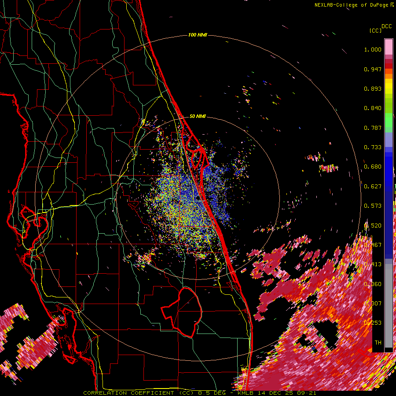Click the 0.947 scale value
The height and width of the screenshot is (396, 396).
tap(373, 69)
